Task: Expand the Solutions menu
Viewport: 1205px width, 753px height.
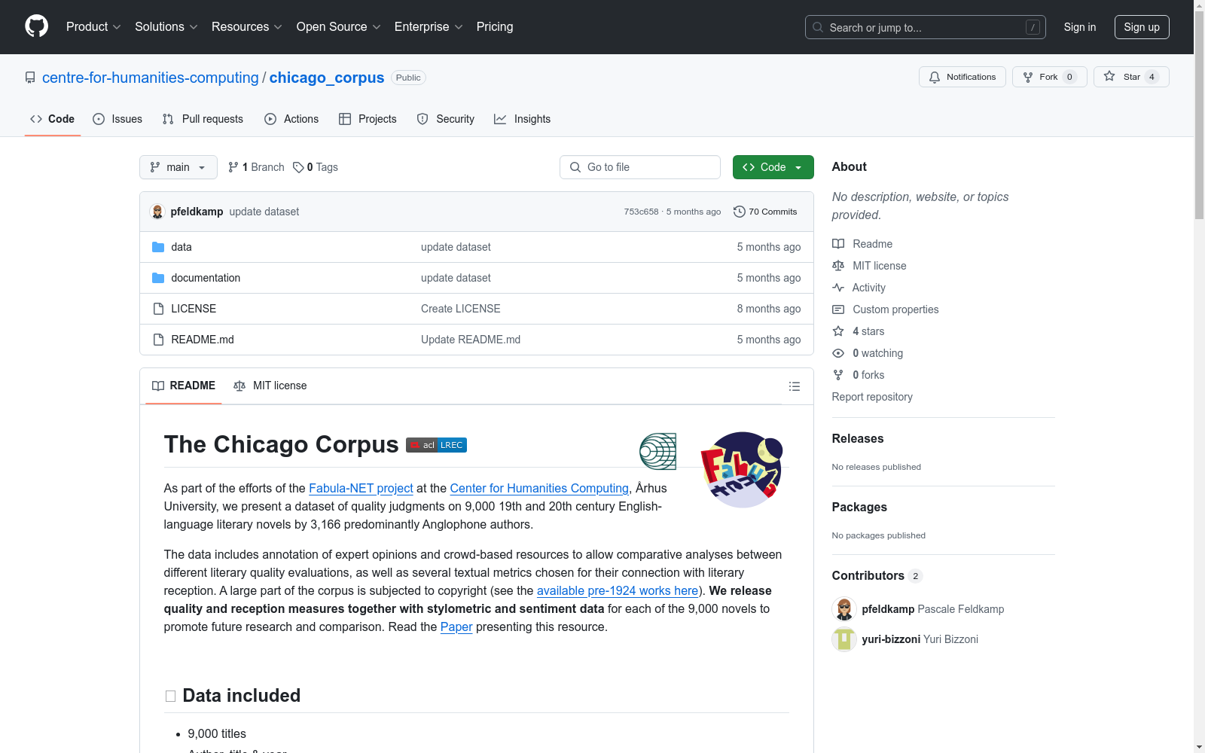Action: (166, 27)
